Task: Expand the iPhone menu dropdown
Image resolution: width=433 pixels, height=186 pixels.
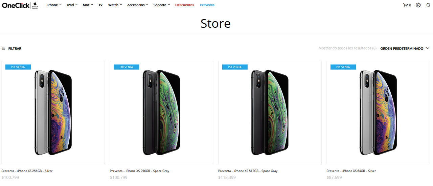Action: coord(54,5)
